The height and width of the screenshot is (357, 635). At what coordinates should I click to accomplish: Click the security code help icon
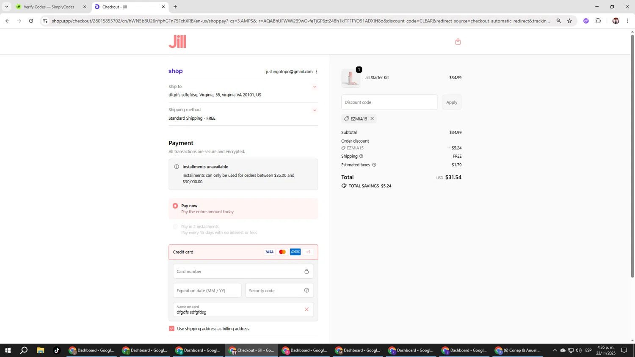306,290
